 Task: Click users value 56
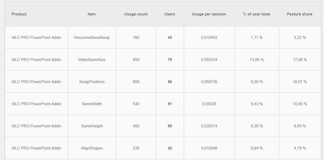[170, 82]
